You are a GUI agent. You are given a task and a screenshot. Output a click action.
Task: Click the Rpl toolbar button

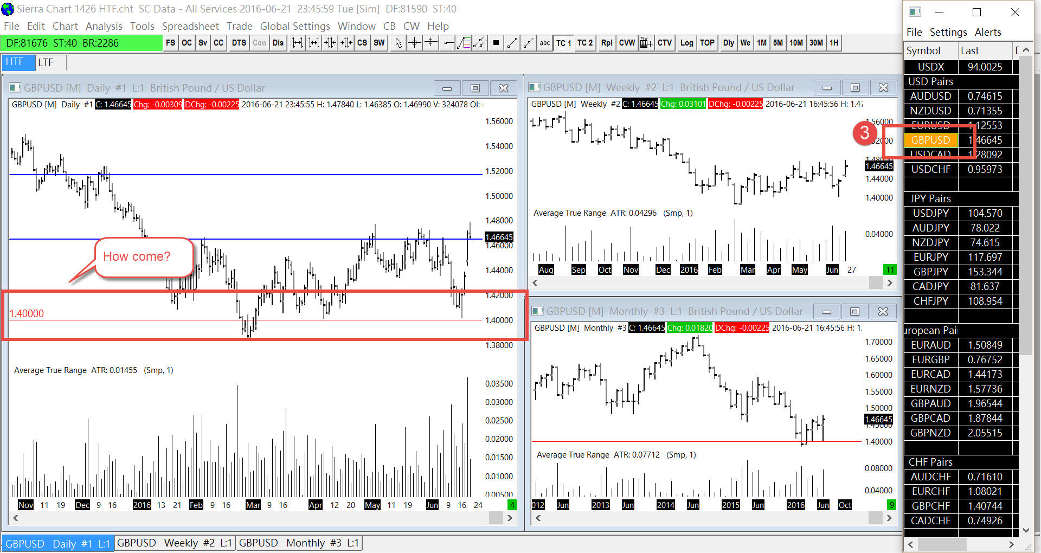[x=607, y=43]
